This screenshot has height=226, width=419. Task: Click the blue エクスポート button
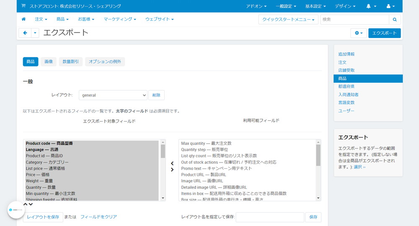pos(384,33)
